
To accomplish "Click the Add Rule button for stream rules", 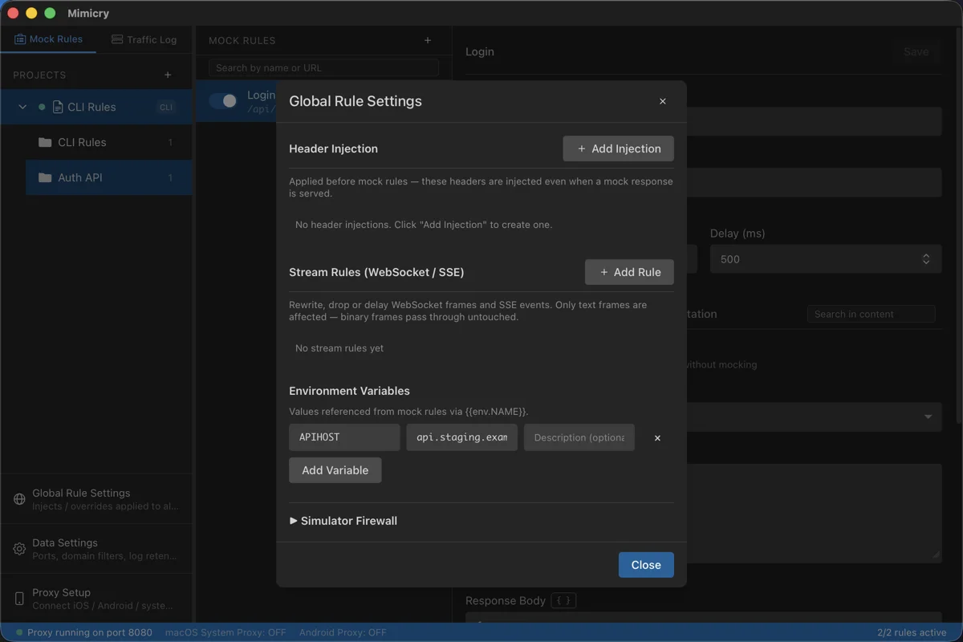I will 629,272.
